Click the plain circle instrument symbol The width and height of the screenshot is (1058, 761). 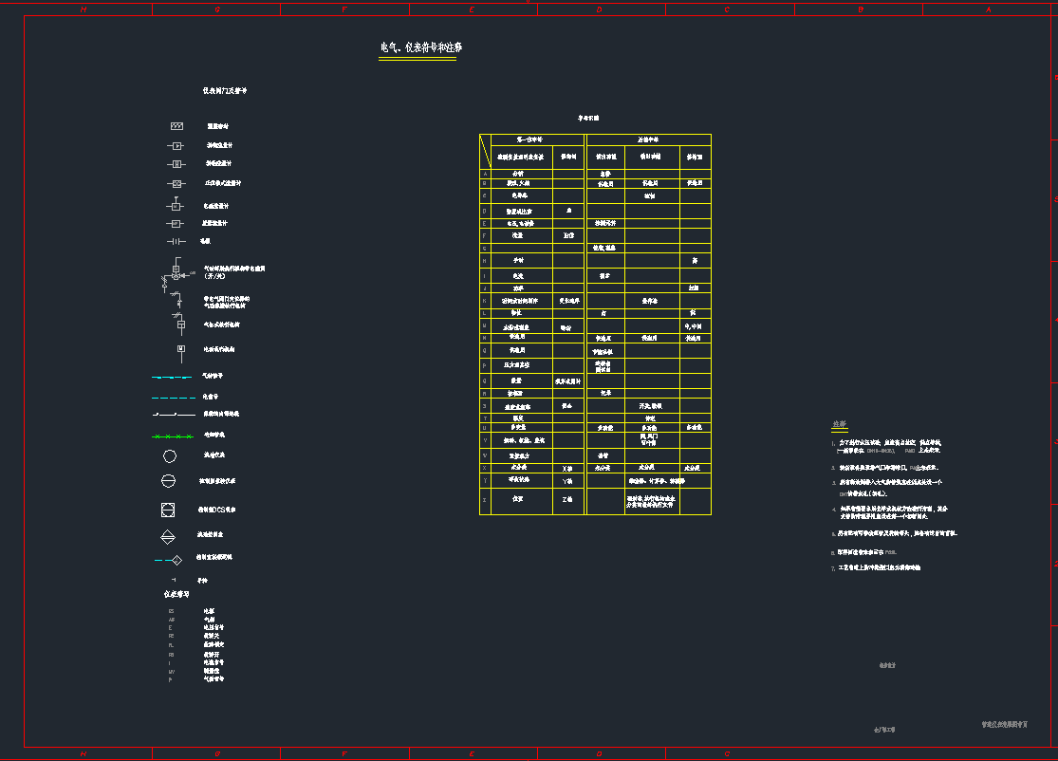click(x=169, y=456)
